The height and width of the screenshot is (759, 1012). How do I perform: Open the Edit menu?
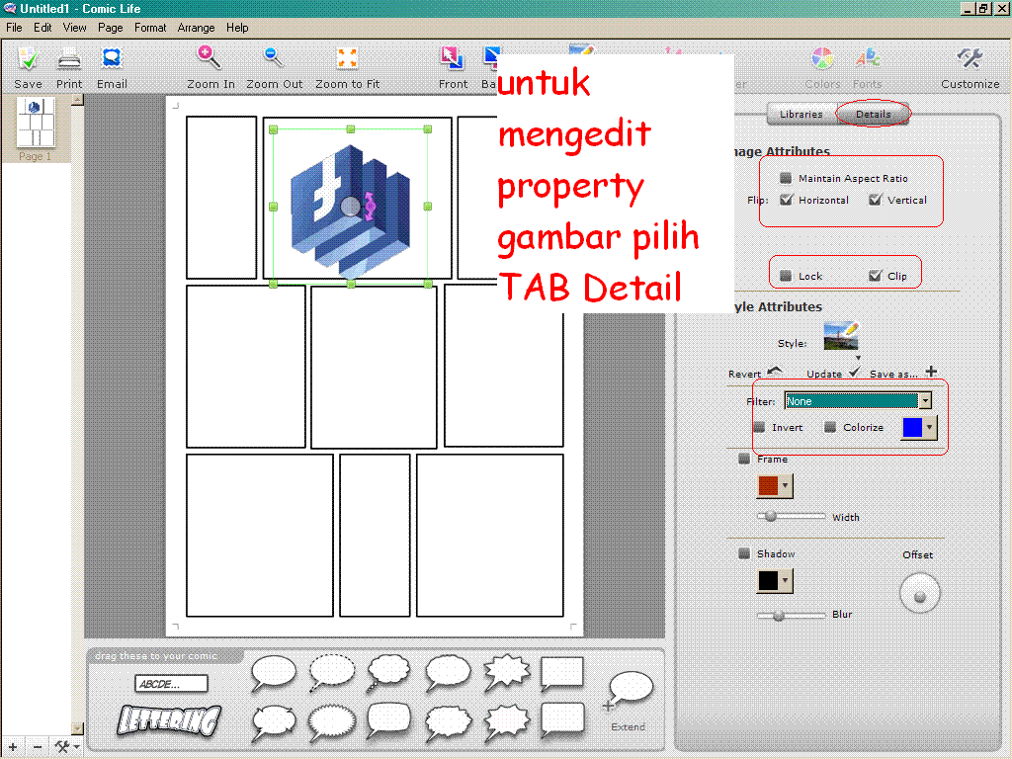tap(42, 28)
